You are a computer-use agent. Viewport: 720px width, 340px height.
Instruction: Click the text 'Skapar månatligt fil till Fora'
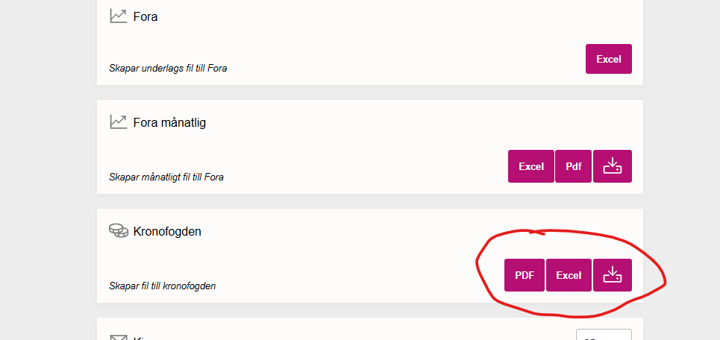pos(166,177)
